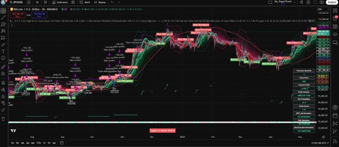This screenshot has height=147, width=339.
Task: Click the TradingView logo on chart
Action: [13, 131]
